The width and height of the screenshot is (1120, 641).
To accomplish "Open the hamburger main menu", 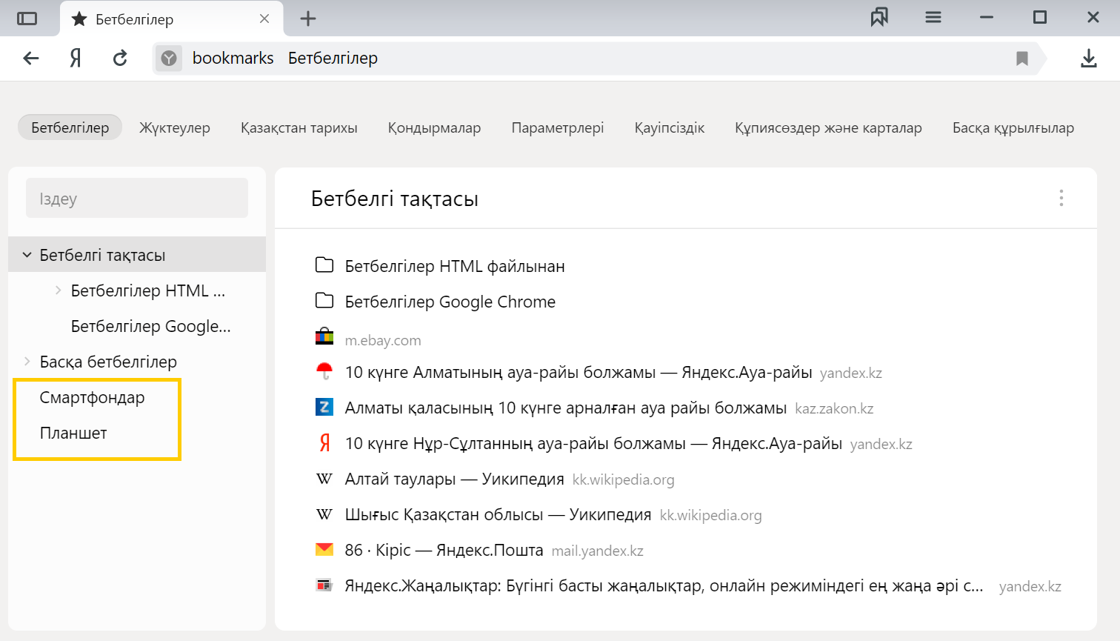I will tap(933, 18).
